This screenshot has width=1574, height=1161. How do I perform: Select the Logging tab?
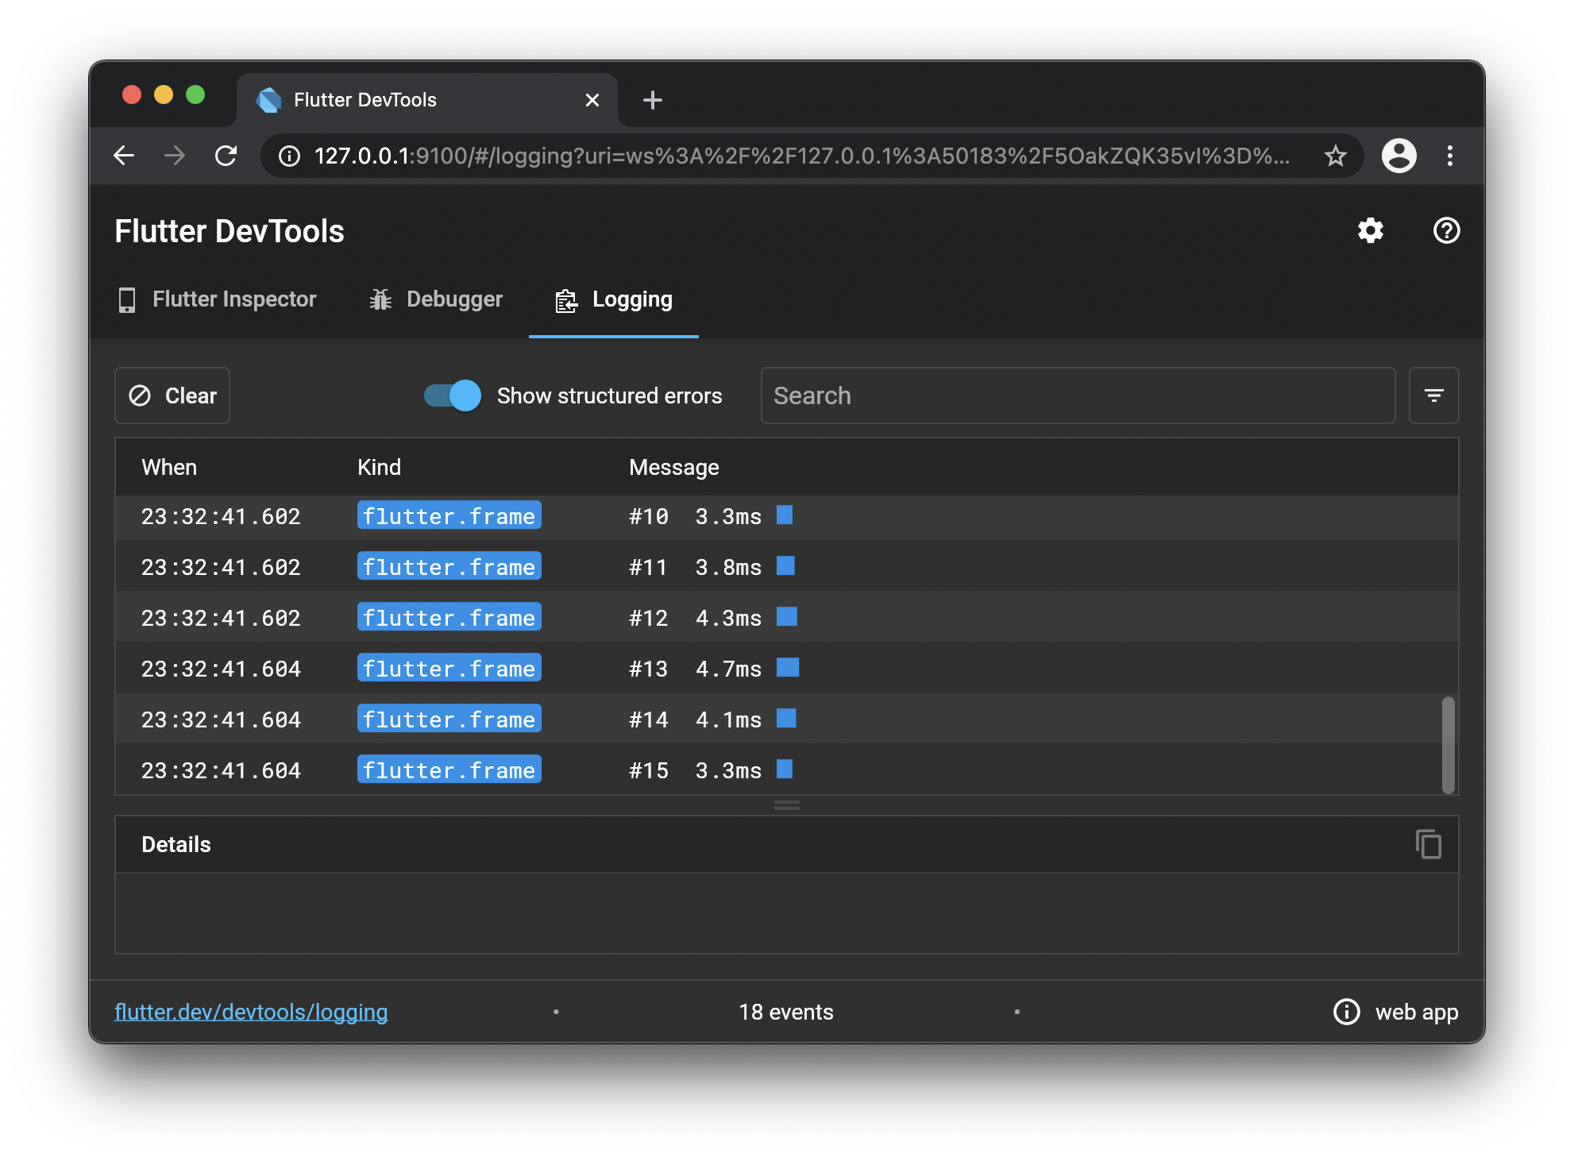pyautogui.click(x=614, y=299)
